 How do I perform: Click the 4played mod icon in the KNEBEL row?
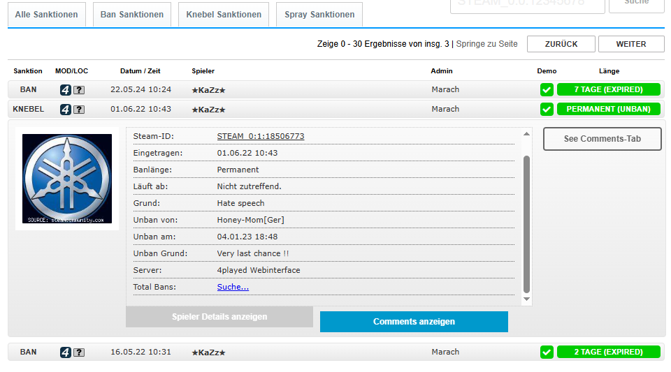click(66, 110)
